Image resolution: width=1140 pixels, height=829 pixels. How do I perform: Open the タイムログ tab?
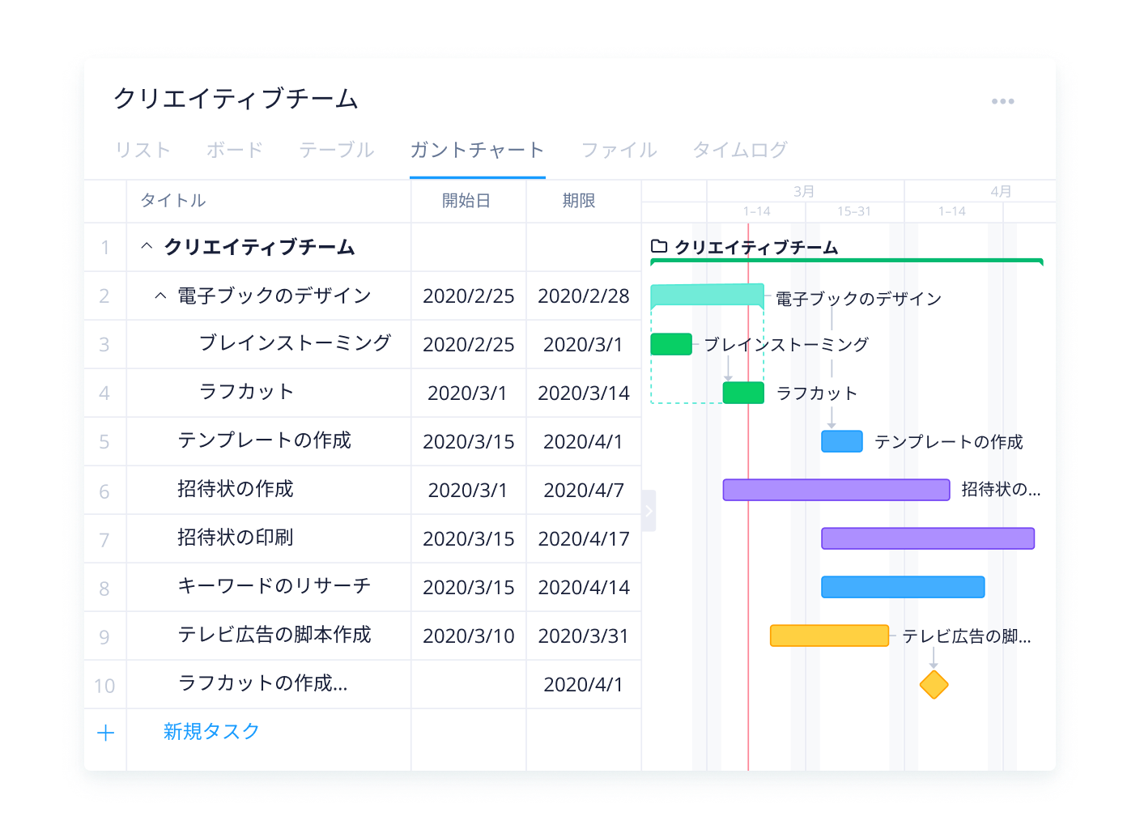tap(740, 150)
